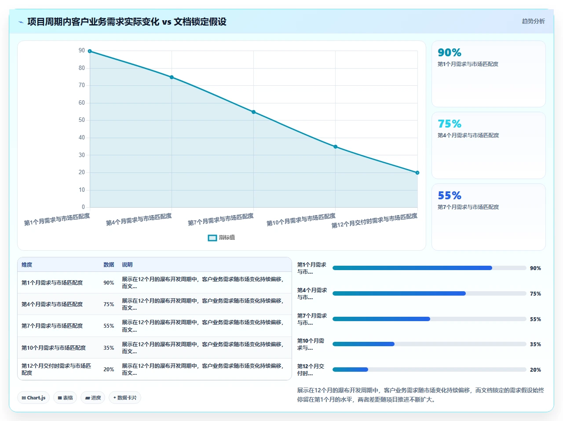Screen dimensions: 563x421
Task: Click x-axis label 第12个月交付时需求与市场匹配度
Action: [374, 221]
